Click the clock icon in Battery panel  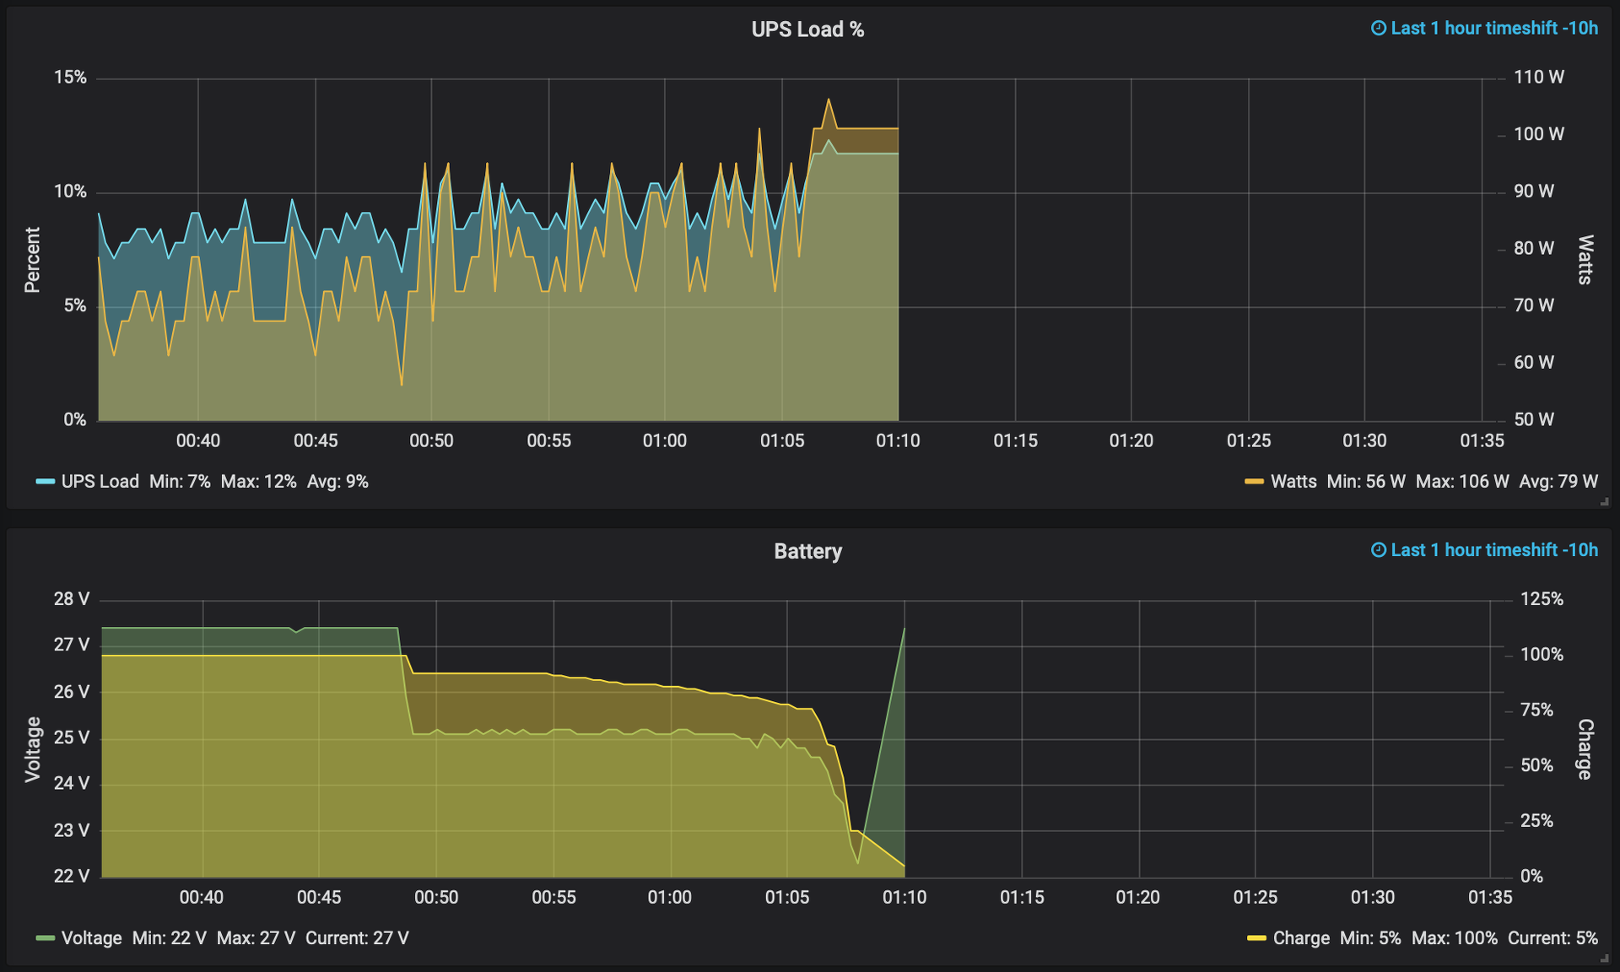click(1378, 550)
